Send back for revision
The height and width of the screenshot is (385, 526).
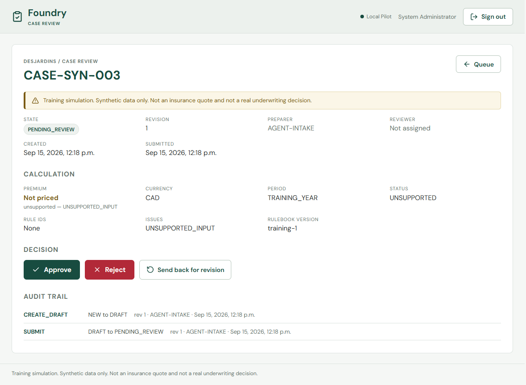(185, 269)
